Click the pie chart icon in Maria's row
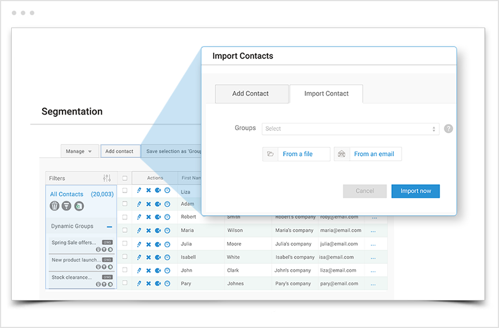 (x=158, y=230)
